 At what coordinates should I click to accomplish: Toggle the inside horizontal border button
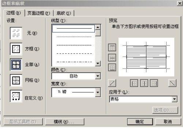coord(112,57)
